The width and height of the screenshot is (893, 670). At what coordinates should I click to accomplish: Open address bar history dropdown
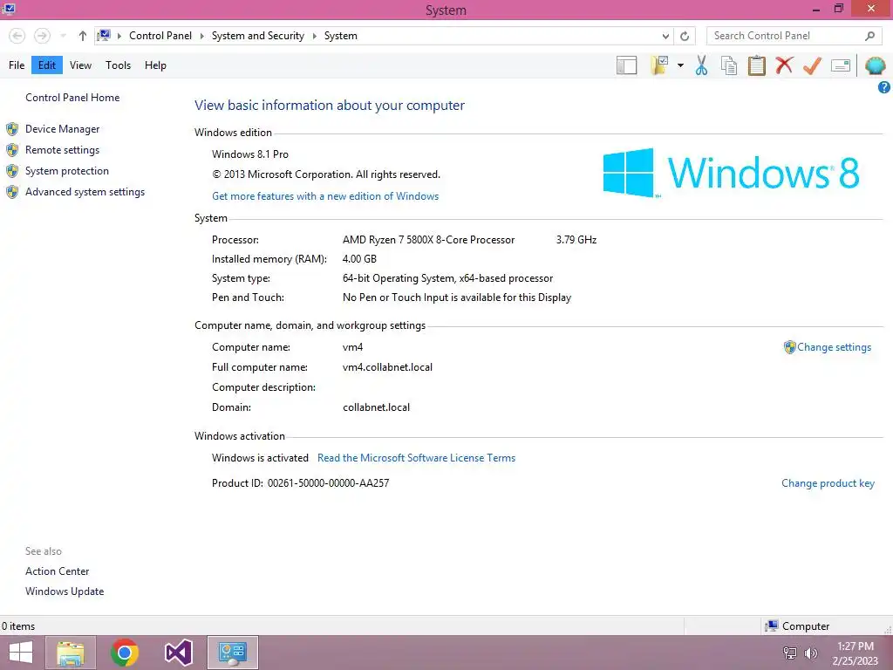pos(665,36)
